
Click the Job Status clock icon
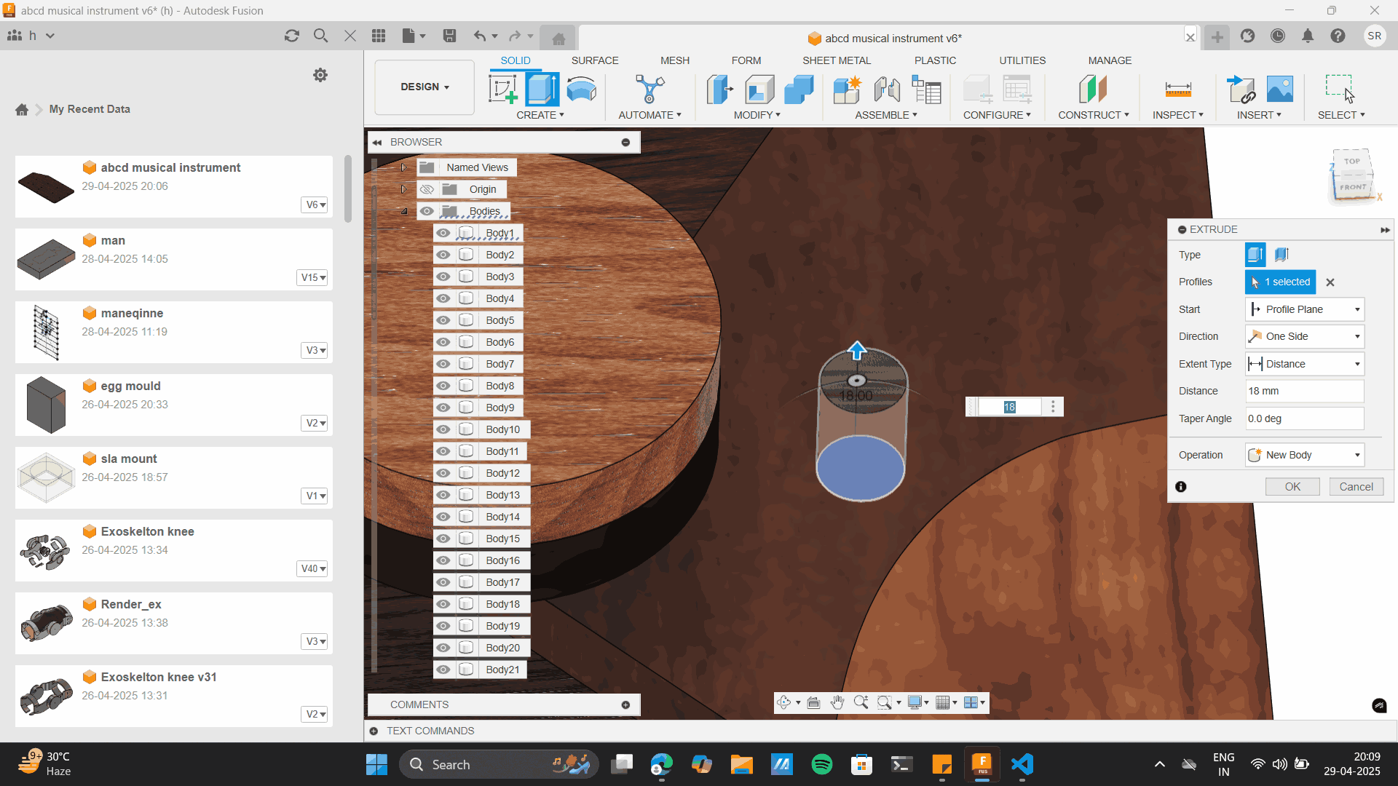[x=1278, y=36]
